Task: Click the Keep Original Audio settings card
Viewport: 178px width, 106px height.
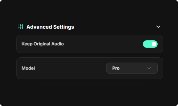Action: (90, 44)
